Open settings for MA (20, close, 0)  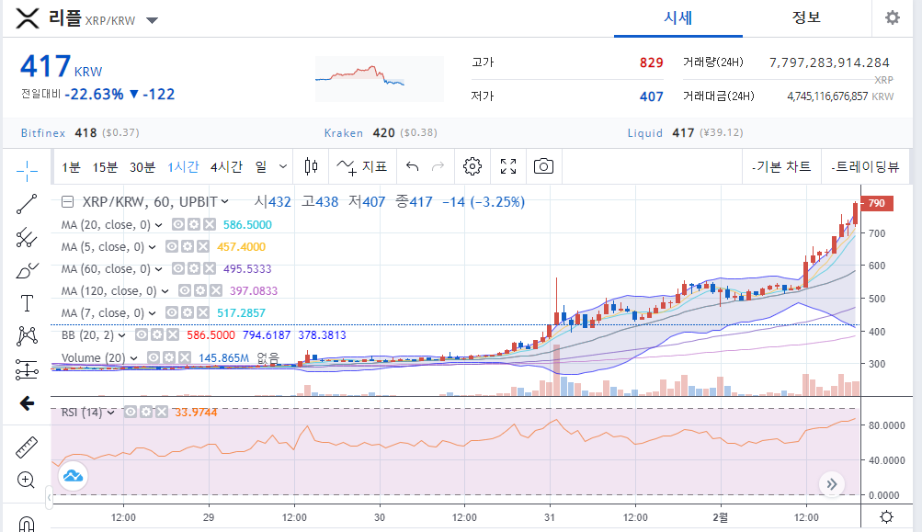[x=193, y=224]
